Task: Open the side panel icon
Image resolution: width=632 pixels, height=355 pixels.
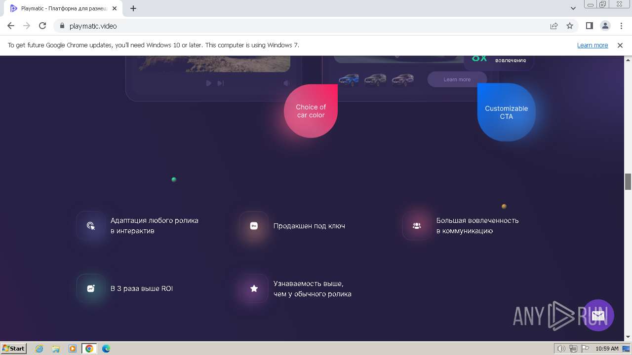Action: pos(589,26)
